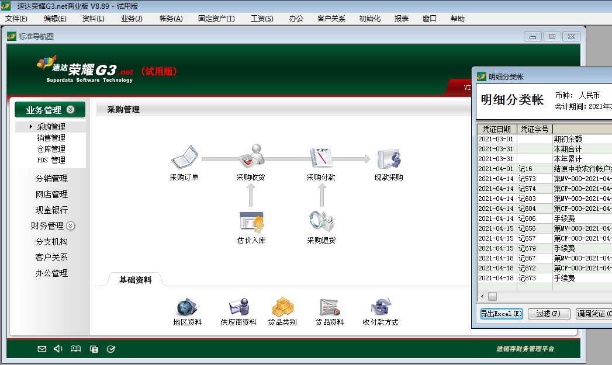Select the 期初余额 ledger row
This screenshot has height=365, width=612.
[x=544, y=139]
